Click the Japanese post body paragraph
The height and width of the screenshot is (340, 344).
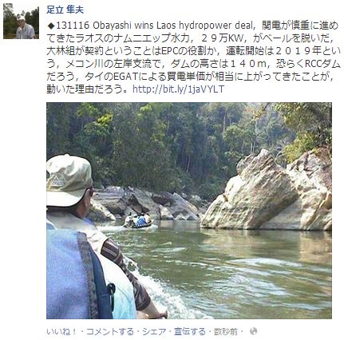(x=193, y=57)
